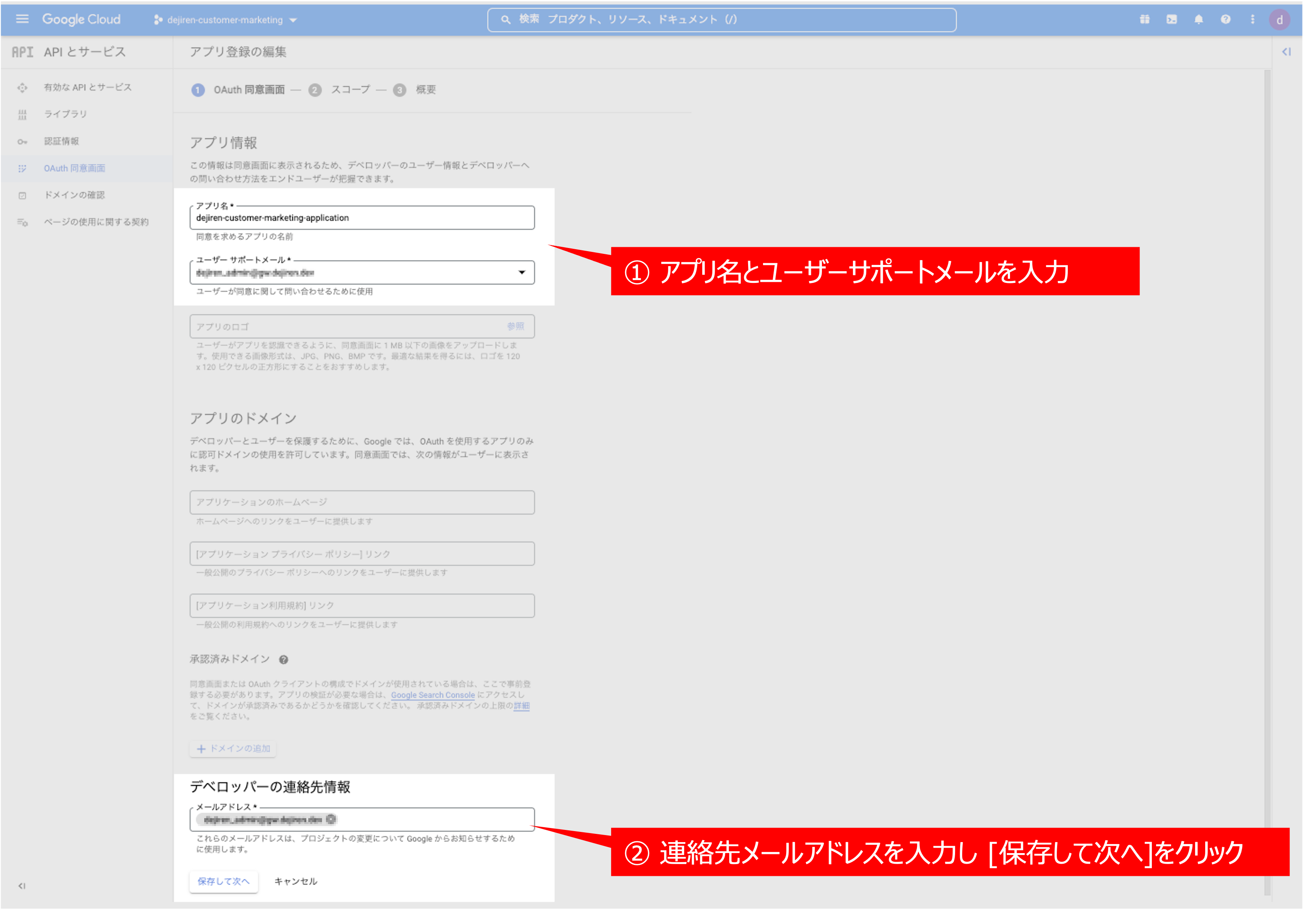This screenshot has height=910, width=1303.
Task: Go to step 2 スコープ
Action: click(x=339, y=89)
